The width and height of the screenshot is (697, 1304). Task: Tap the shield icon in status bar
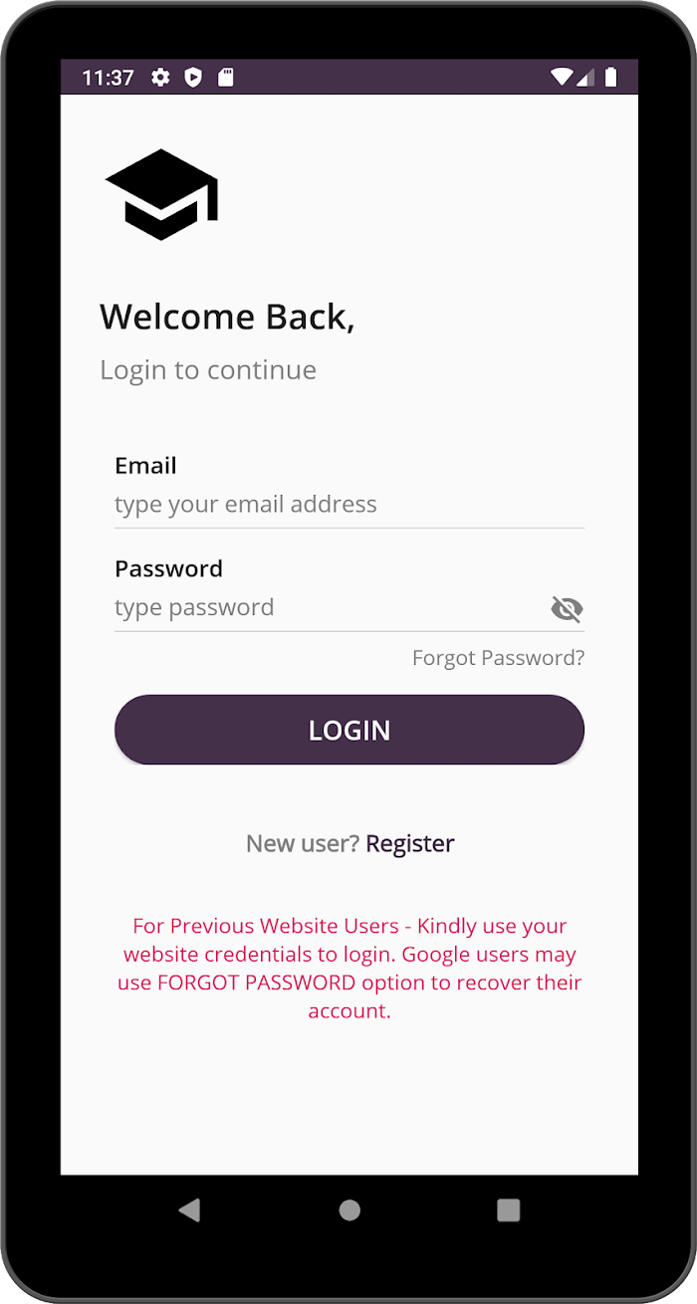click(x=193, y=78)
